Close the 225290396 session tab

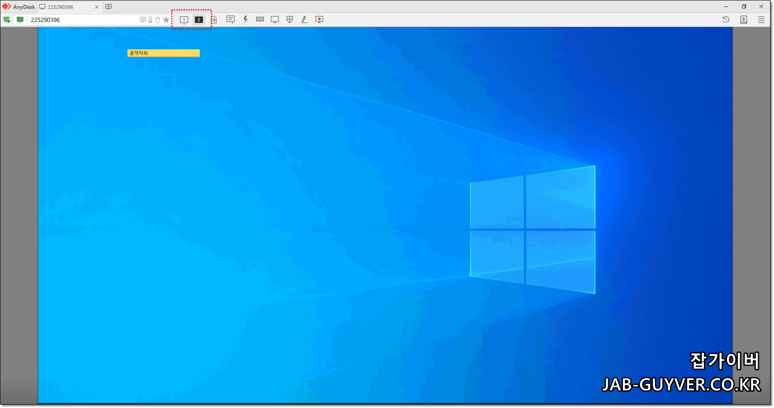pyautogui.click(x=97, y=7)
